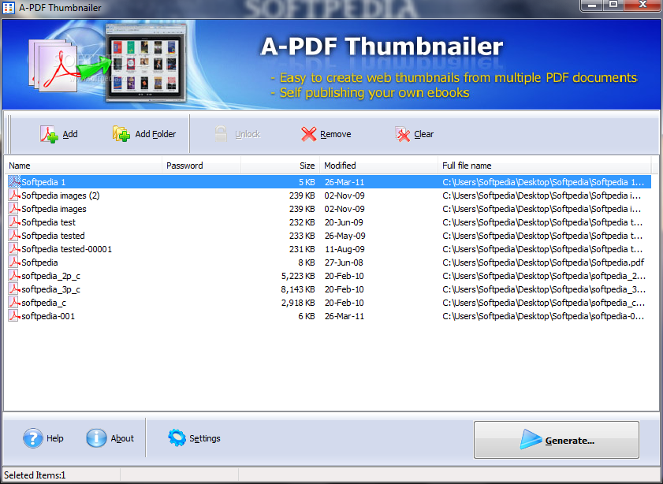Click the 5 KB size cell

coord(307,182)
